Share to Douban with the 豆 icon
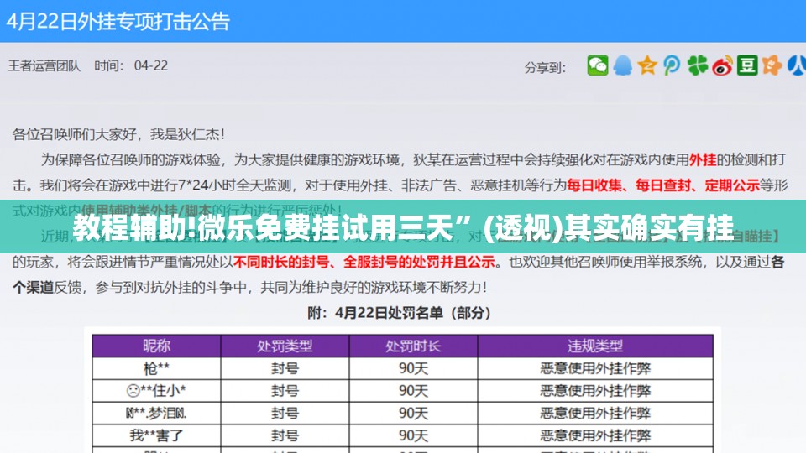806x453 pixels. pyautogui.click(x=747, y=65)
